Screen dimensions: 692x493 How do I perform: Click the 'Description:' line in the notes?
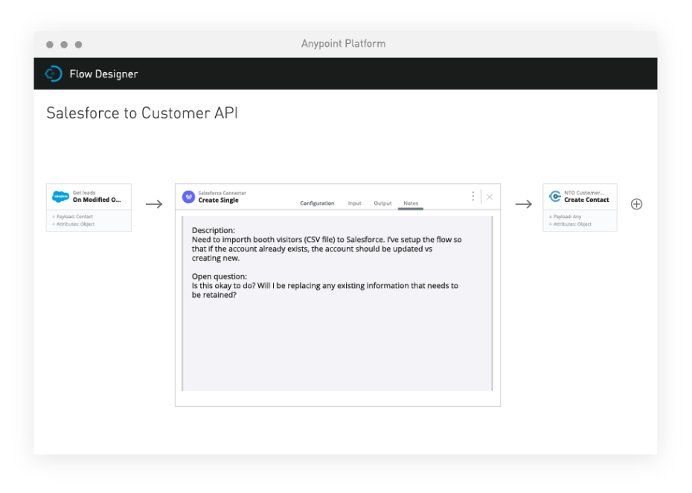pyautogui.click(x=213, y=231)
